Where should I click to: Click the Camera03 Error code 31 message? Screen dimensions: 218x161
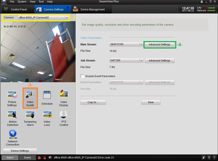(x=84, y=158)
